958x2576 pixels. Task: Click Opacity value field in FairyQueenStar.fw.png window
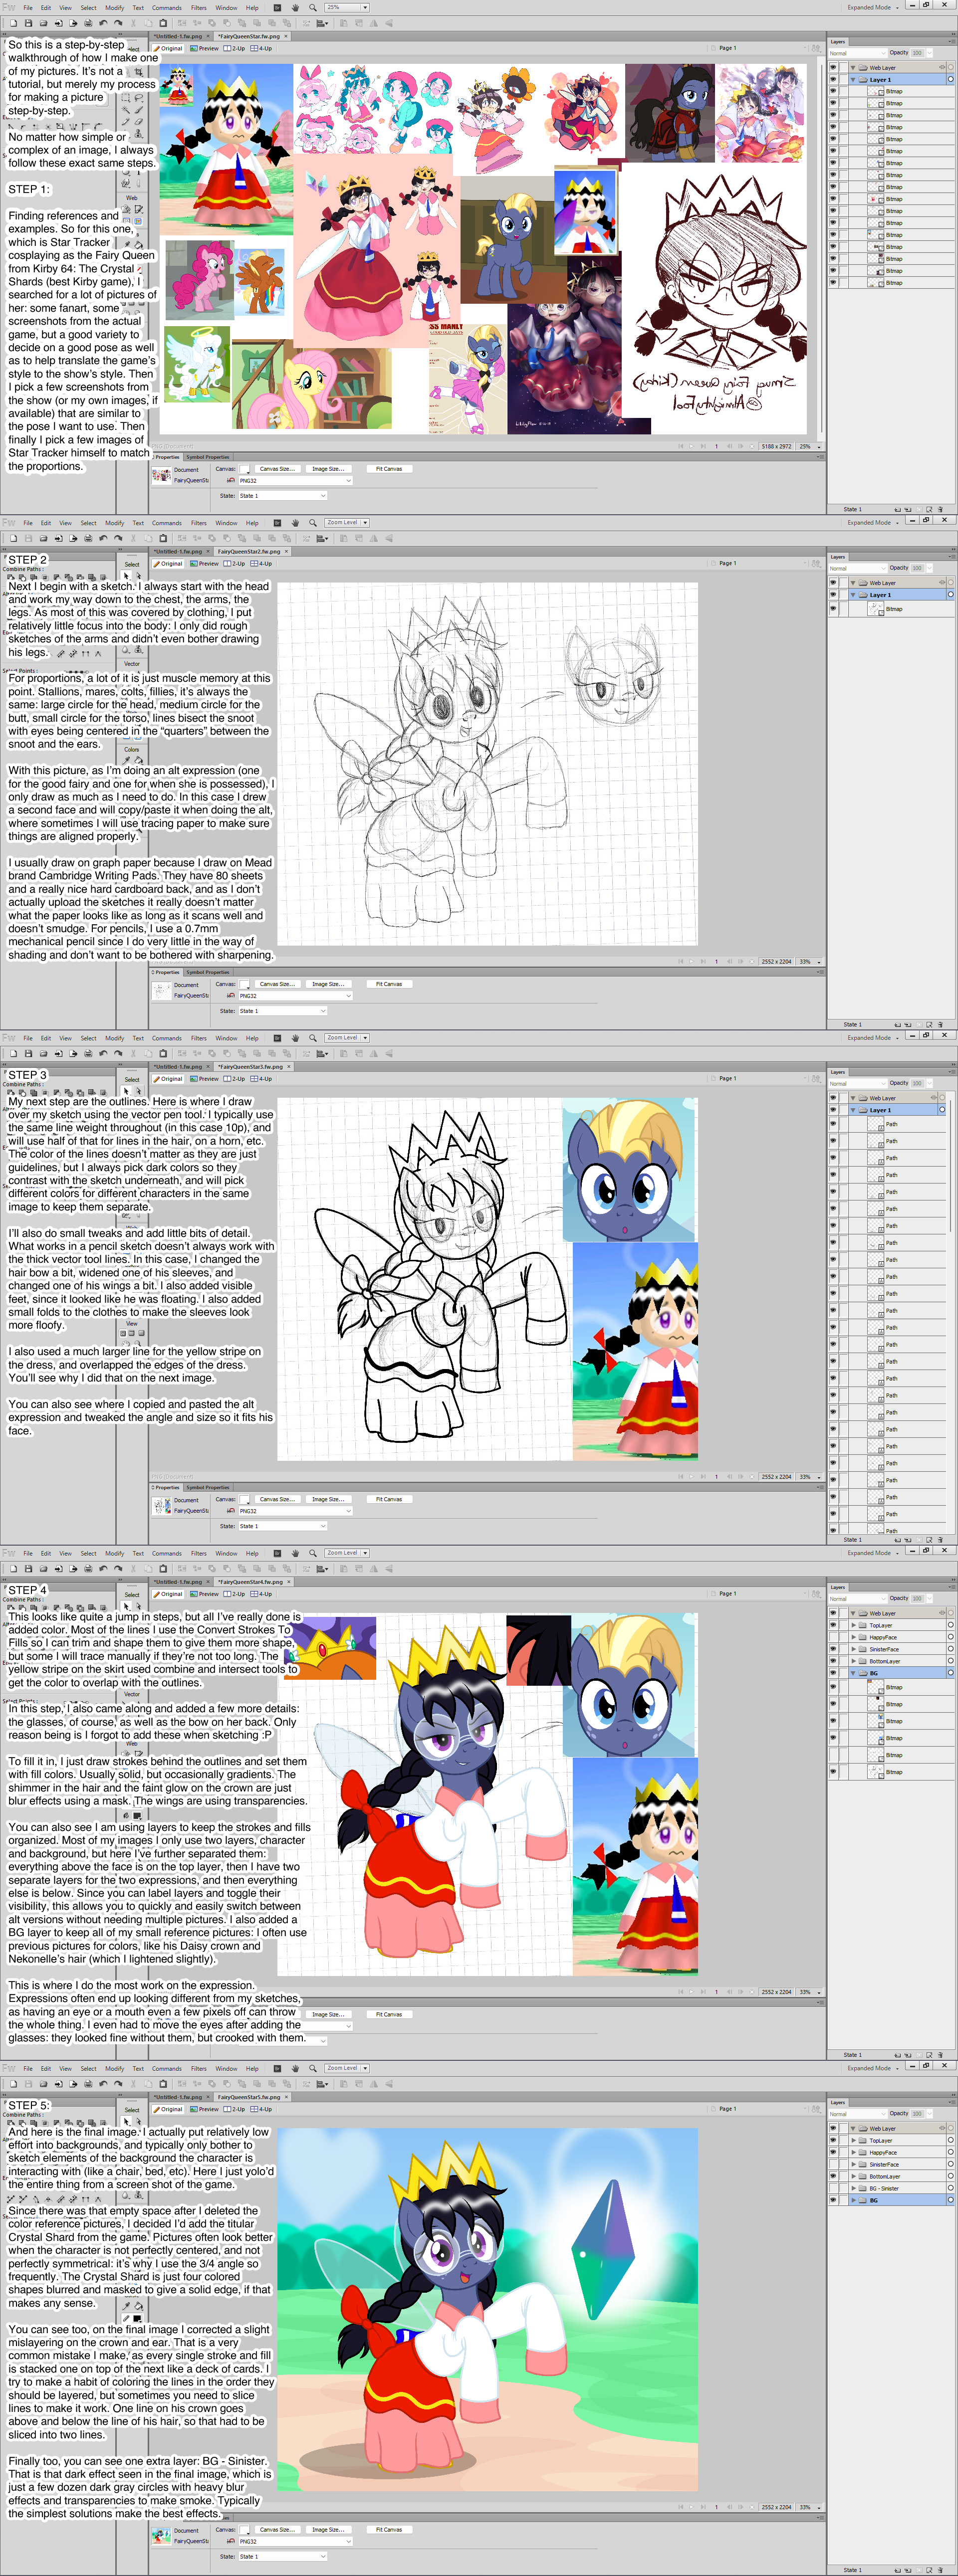click(916, 53)
